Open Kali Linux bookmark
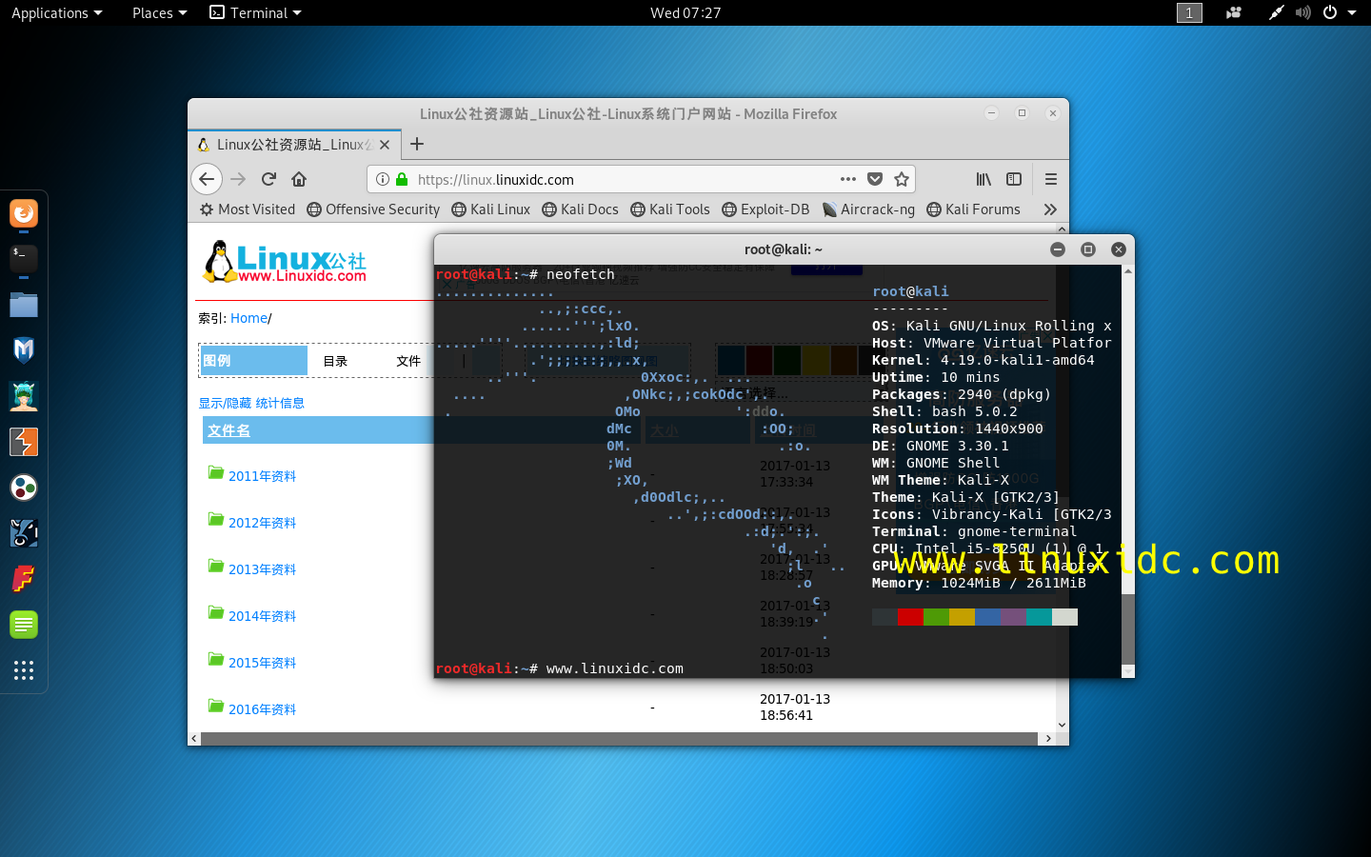 pos(490,209)
